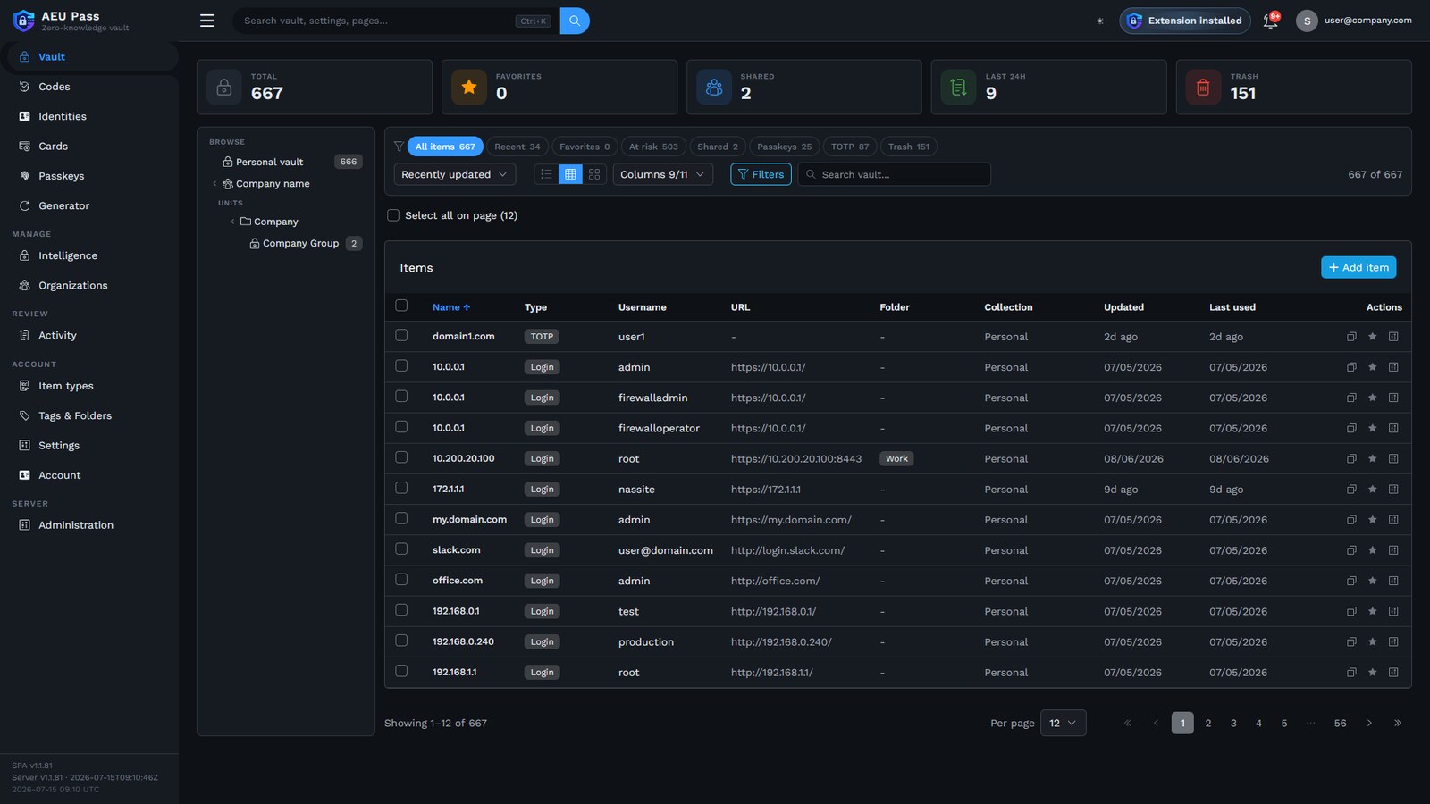This screenshot has height=804, width=1430.
Task: Select the slack.com row checkbox
Action: tap(401, 549)
